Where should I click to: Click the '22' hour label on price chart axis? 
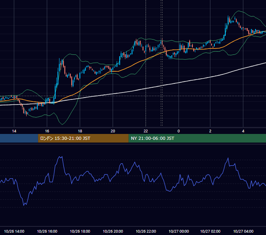click(x=146, y=131)
